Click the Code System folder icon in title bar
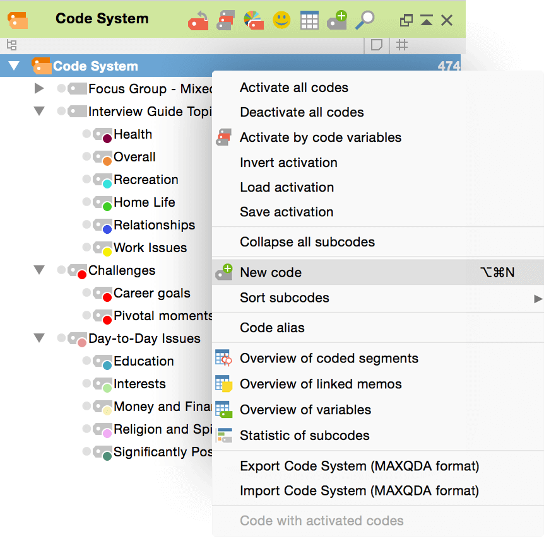 tap(18, 20)
